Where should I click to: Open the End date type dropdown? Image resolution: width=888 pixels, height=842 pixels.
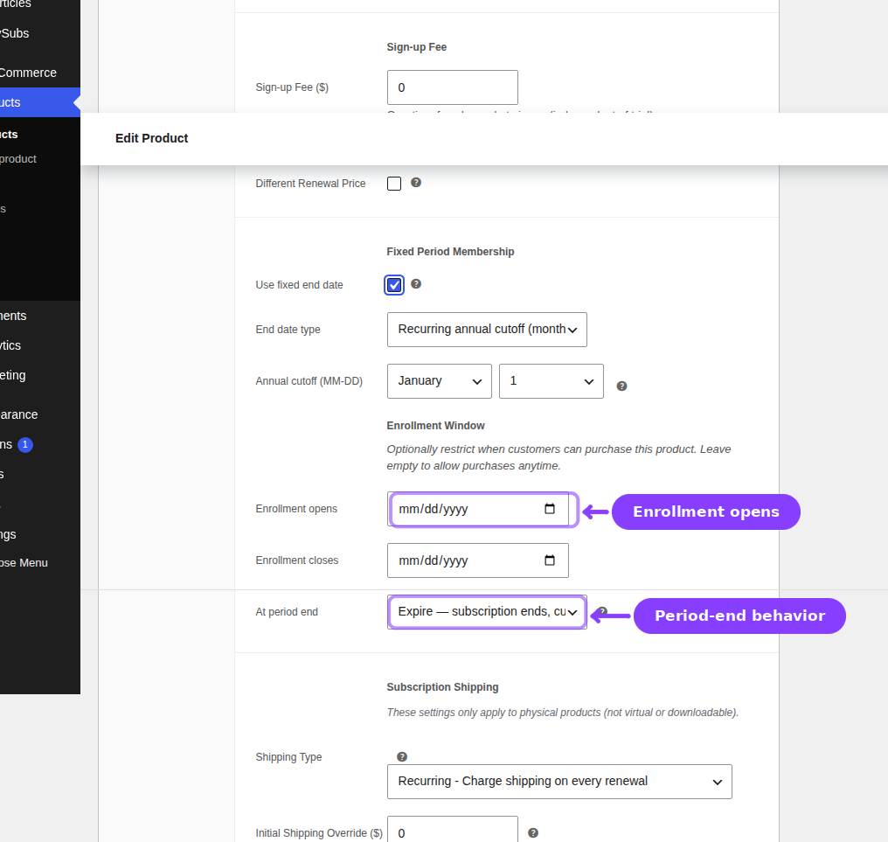coord(487,330)
